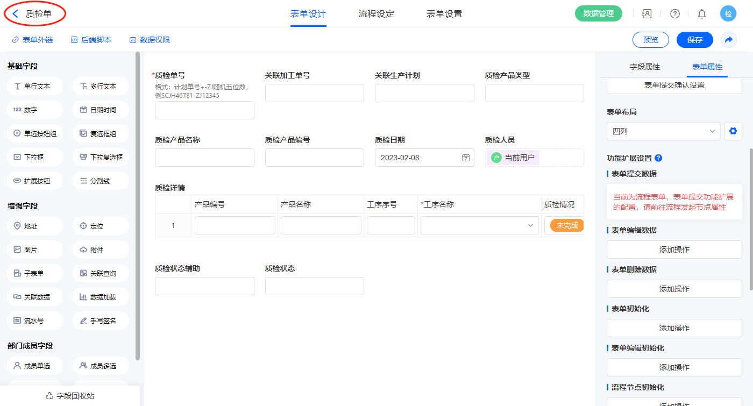This screenshot has height=406, width=753.
Task: Open the user avatar 检
Action: point(728,14)
